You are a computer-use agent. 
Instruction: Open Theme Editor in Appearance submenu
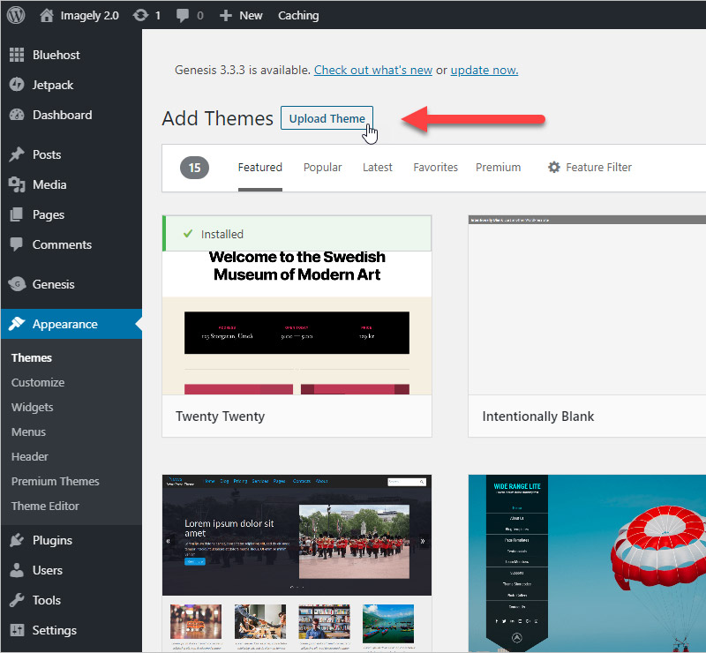[x=45, y=506]
